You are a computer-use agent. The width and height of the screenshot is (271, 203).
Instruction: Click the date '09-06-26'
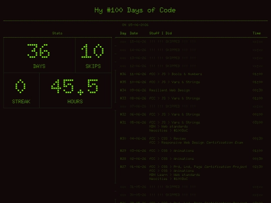coord(138,90)
